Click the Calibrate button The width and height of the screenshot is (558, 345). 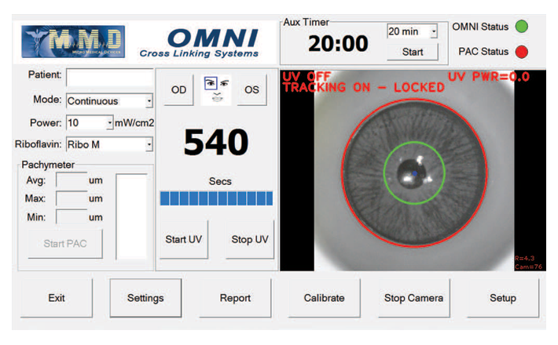click(x=325, y=298)
